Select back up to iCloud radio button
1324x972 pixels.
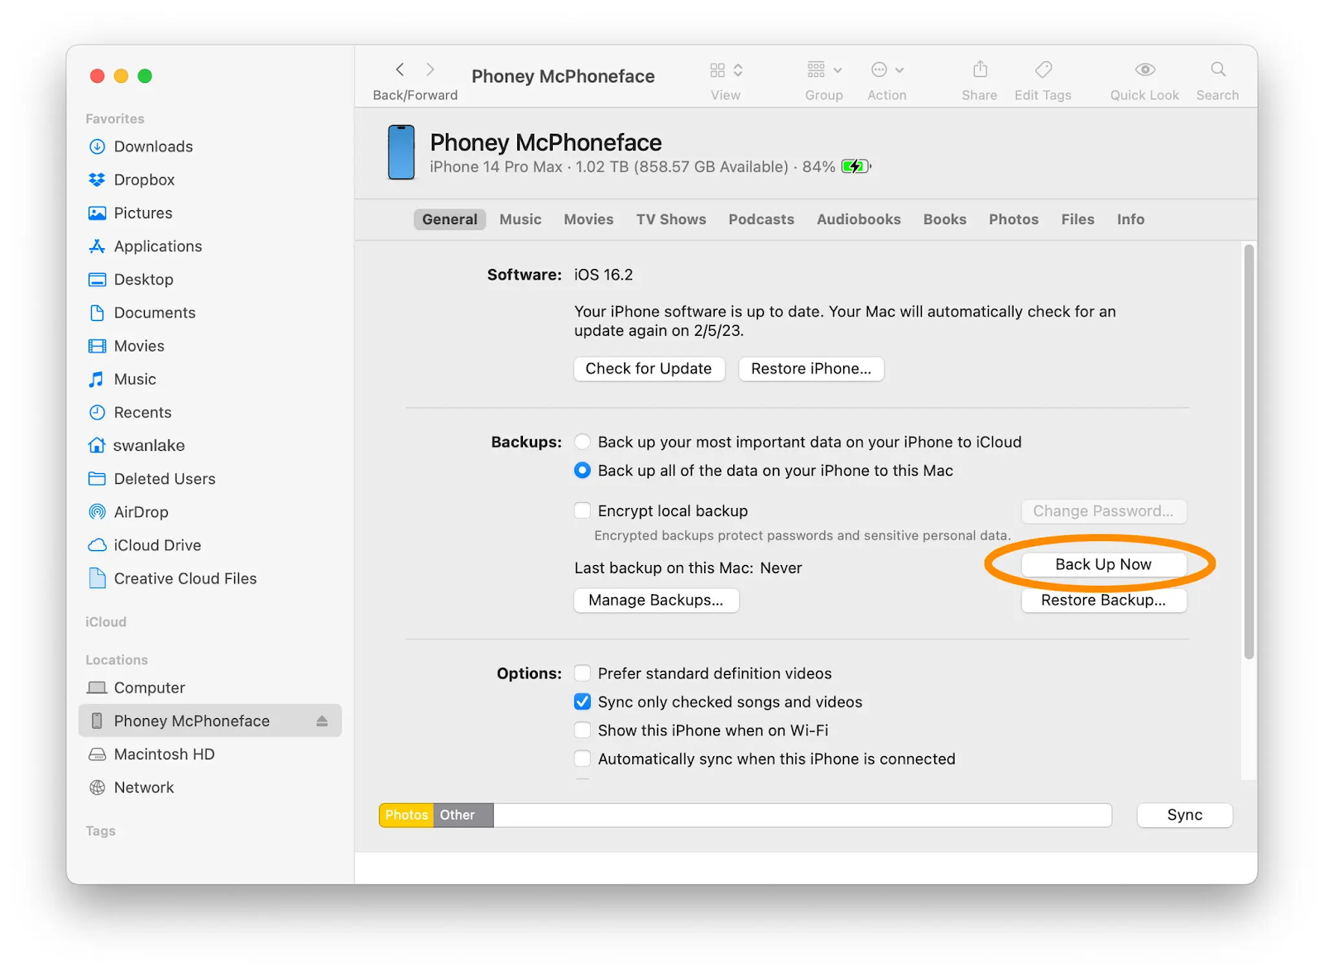click(x=583, y=442)
